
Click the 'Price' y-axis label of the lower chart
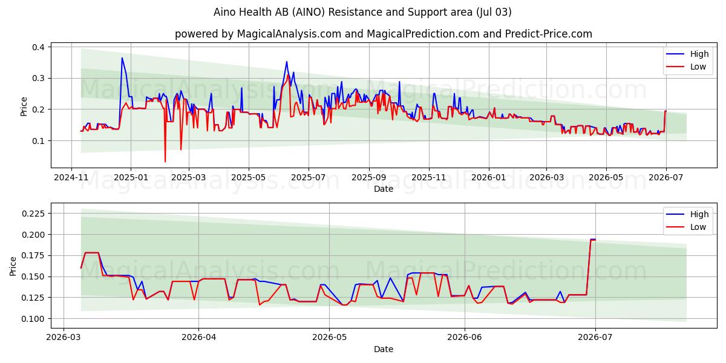pyautogui.click(x=13, y=265)
